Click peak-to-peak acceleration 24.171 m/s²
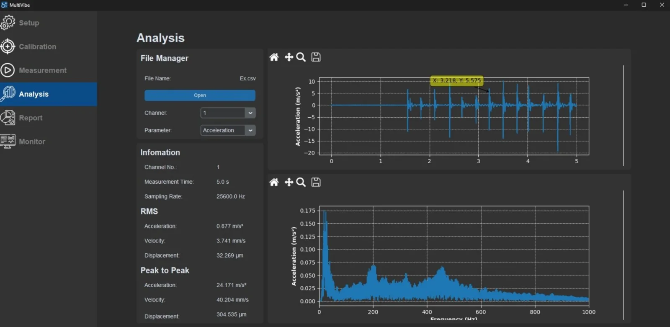670x327 pixels. (x=231, y=285)
